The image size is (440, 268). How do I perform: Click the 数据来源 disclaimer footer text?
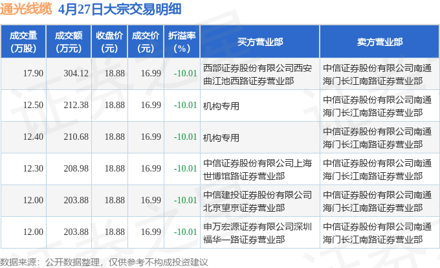coord(104,262)
